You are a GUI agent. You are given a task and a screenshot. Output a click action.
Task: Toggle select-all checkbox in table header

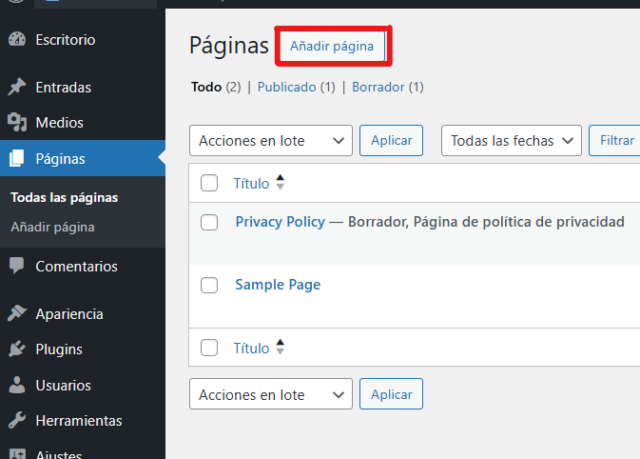(x=210, y=183)
